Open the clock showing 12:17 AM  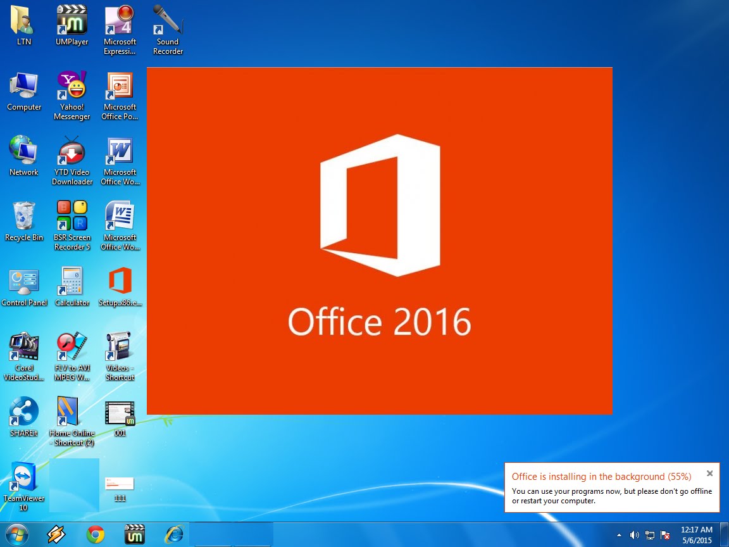(x=697, y=535)
